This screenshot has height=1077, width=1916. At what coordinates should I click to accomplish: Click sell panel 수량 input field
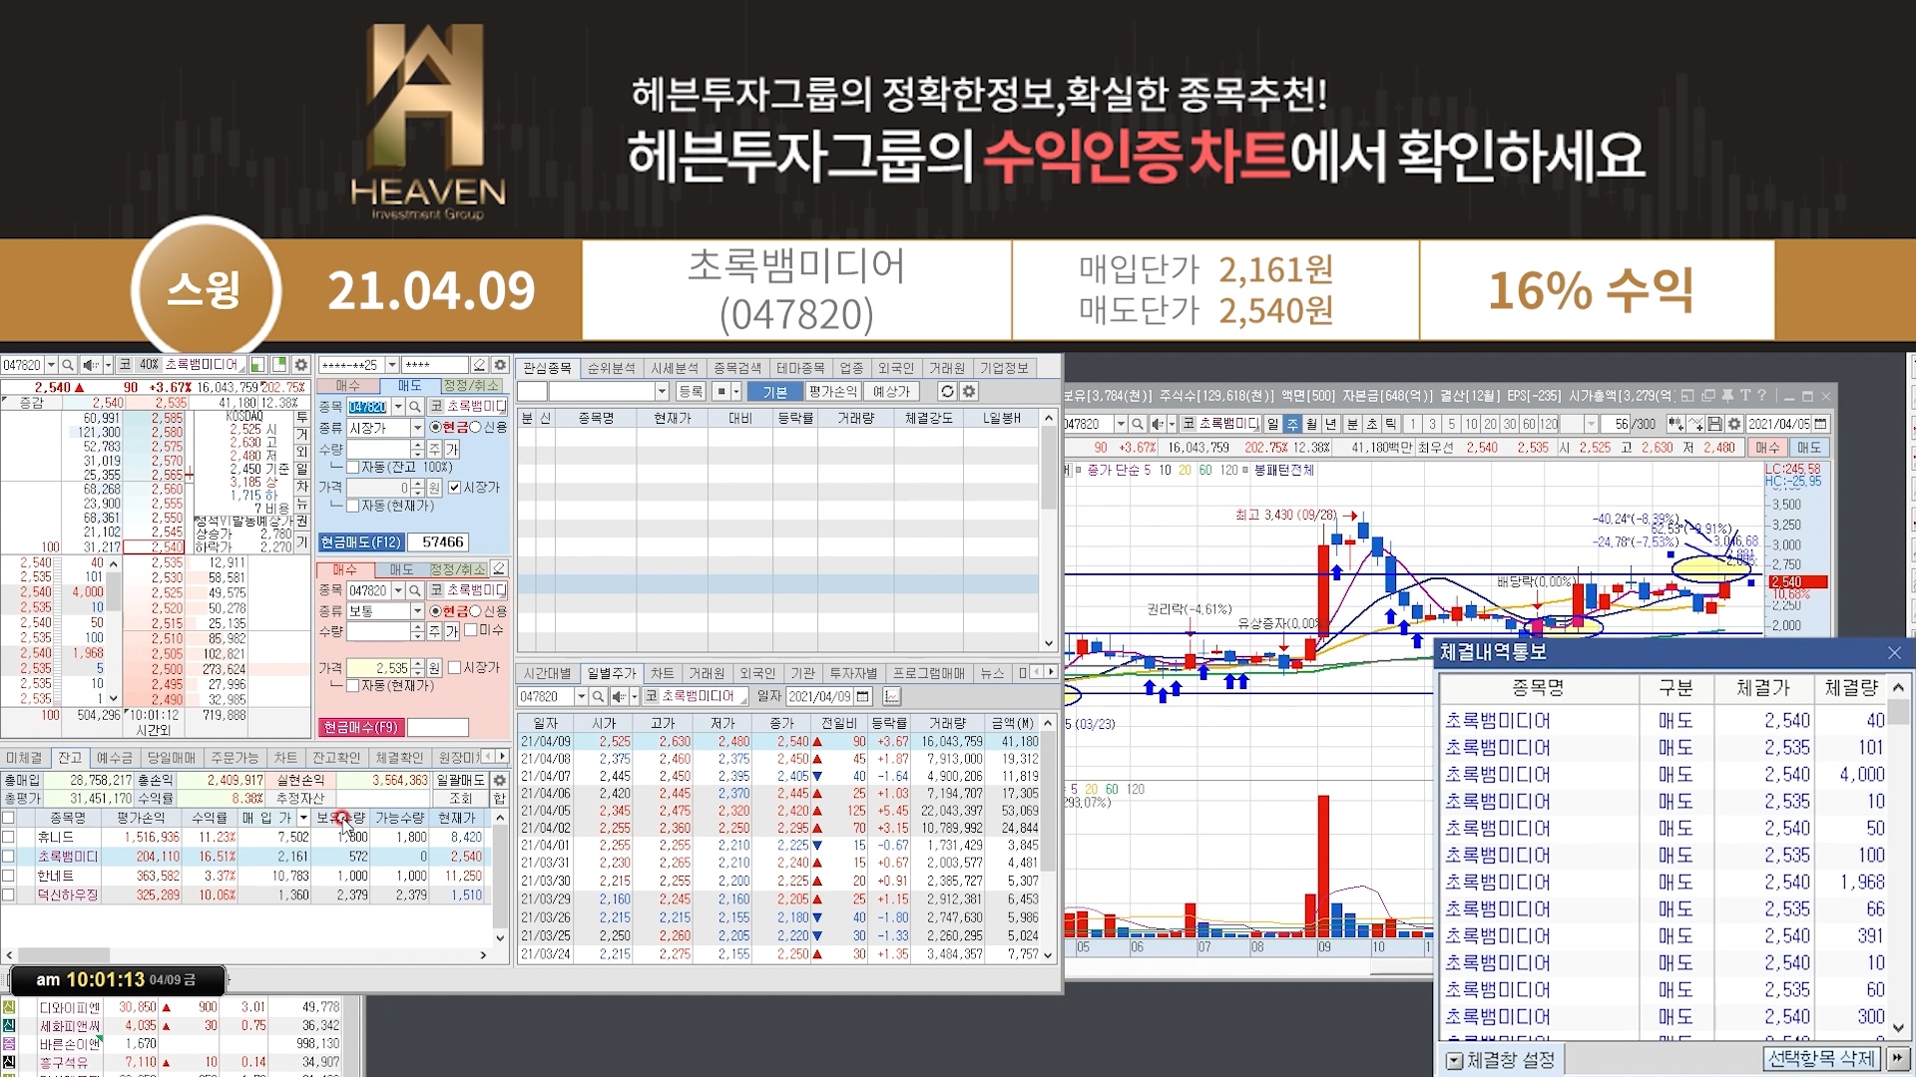(x=378, y=450)
